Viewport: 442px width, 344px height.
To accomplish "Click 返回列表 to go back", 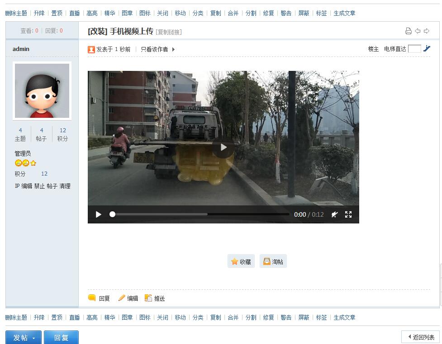I will click(421, 337).
